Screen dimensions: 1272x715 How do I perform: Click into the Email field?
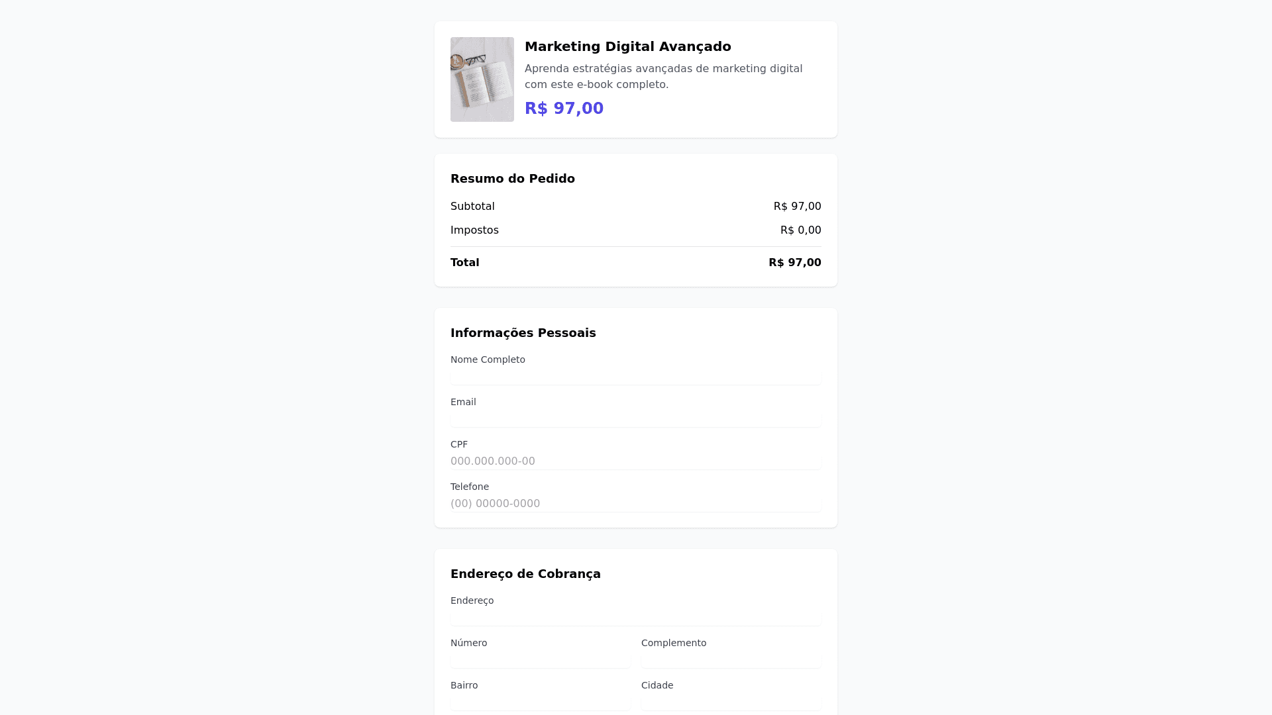click(635, 419)
